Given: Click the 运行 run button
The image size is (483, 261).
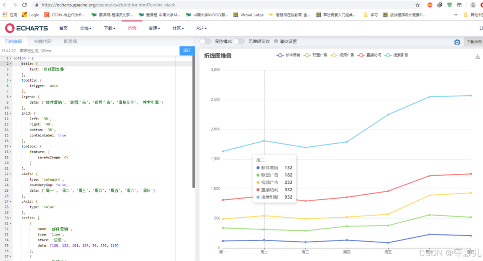Looking at the screenshot, I should click(187, 50).
